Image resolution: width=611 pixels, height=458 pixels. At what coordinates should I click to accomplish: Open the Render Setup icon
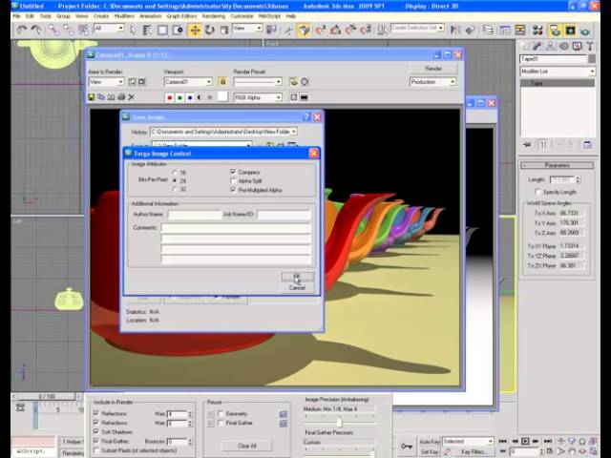point(555,30)
